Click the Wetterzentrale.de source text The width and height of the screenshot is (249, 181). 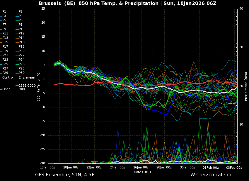coord(211,175)
